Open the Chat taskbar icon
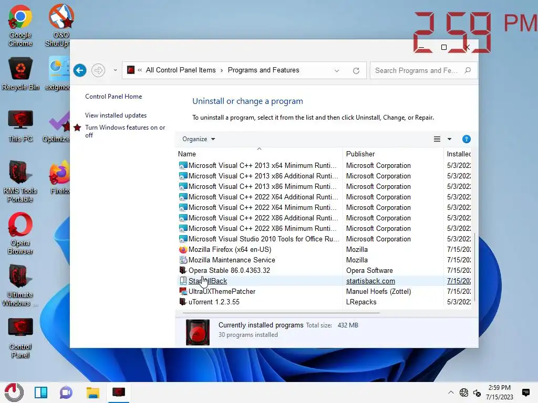The height and width of the screenshot is (403, 538). pyautogui.click(x=66, y=393)
